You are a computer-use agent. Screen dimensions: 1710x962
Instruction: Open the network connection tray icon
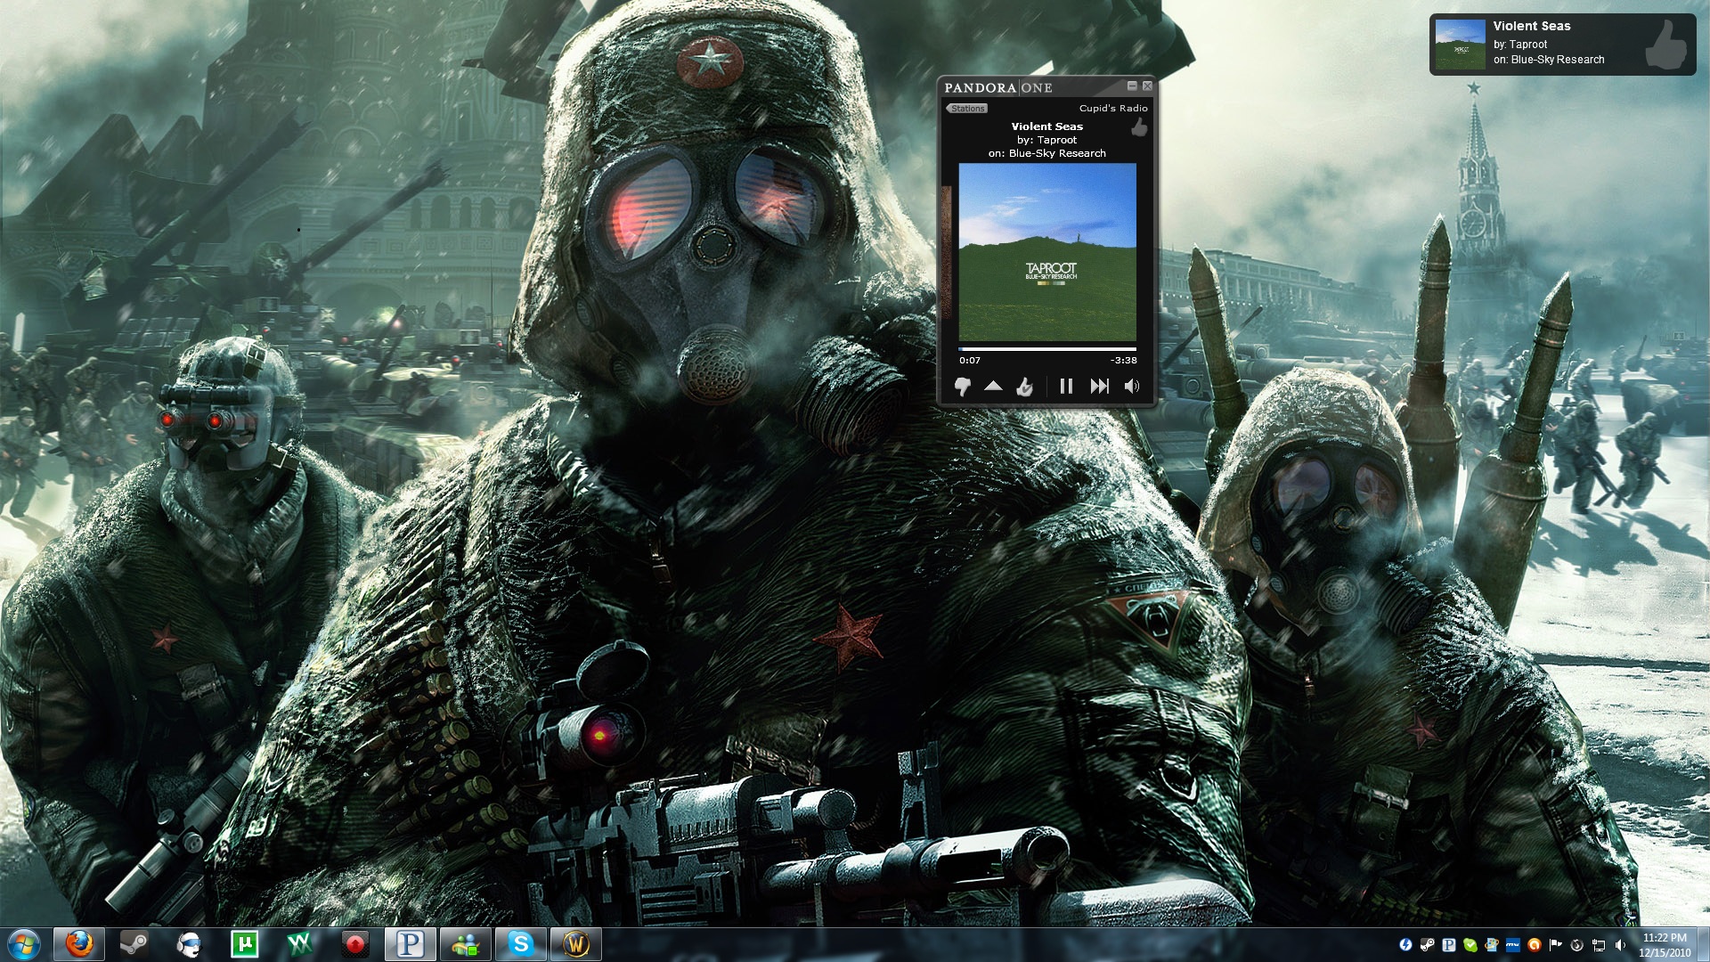click(1599, 945)
